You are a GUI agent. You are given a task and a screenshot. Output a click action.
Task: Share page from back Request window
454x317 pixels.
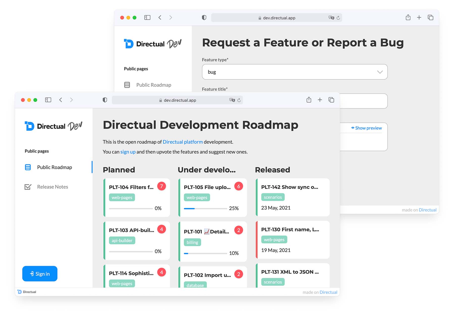click(x=408, y=17)
